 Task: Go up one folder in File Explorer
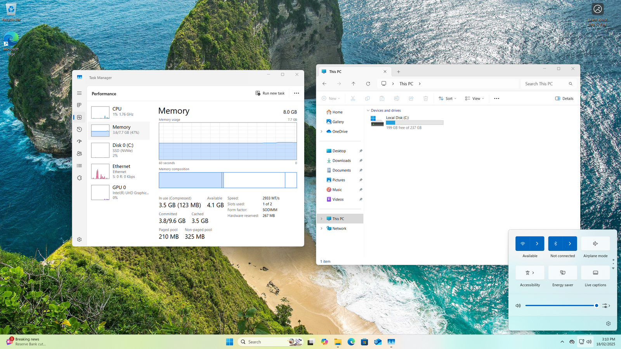pos(353,84)
